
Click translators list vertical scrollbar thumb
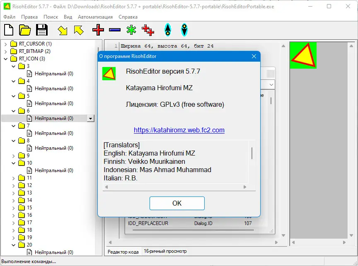(x=252, y=153)
